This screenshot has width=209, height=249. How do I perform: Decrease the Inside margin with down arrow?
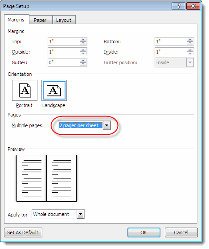pos(190,54)
